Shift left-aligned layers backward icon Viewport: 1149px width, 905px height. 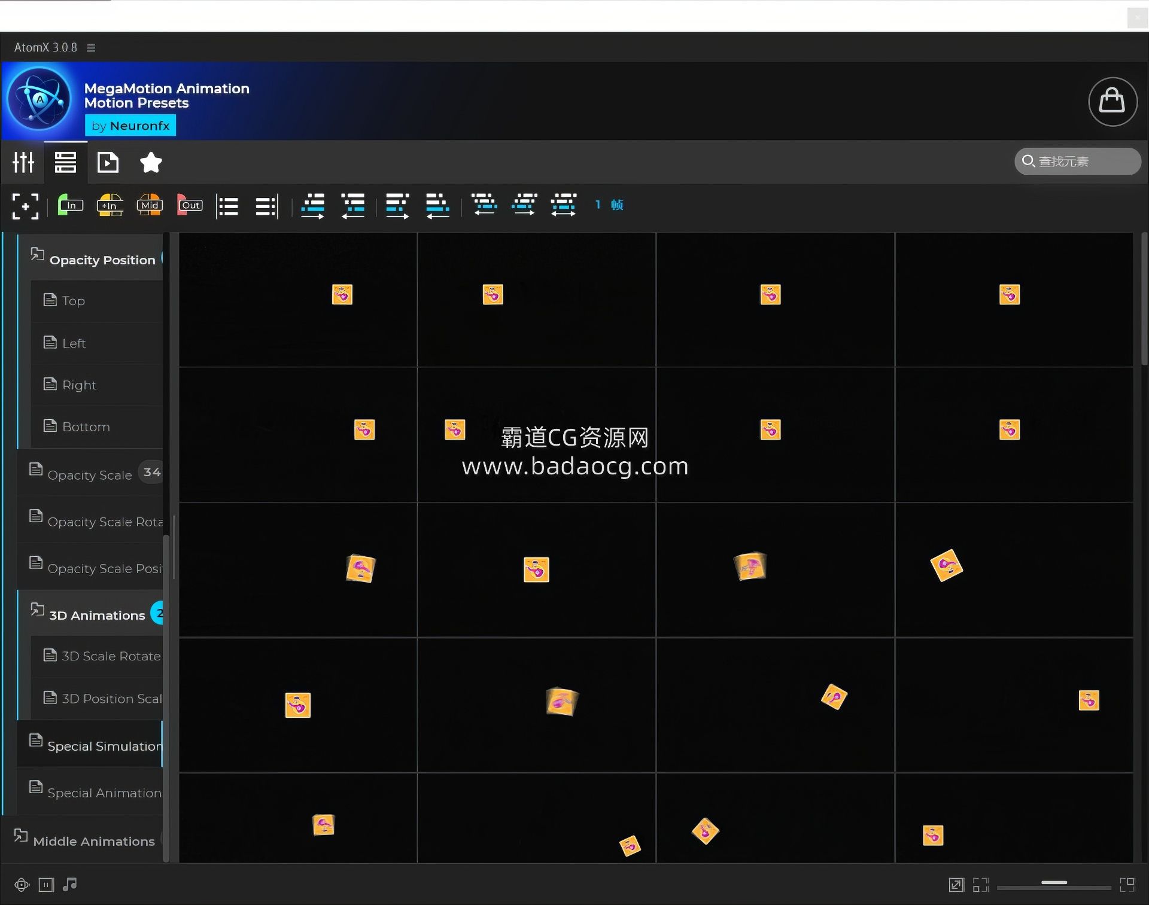coord(437,206)
